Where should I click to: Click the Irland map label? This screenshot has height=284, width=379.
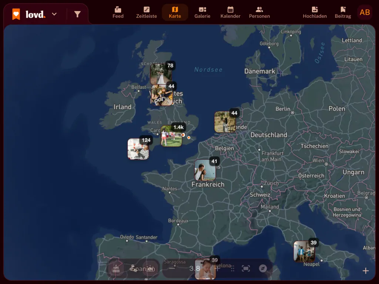pyautogui.click(x=123, y=107)
